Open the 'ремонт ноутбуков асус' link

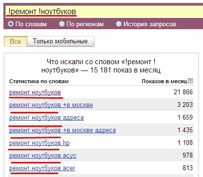point(43,156)
